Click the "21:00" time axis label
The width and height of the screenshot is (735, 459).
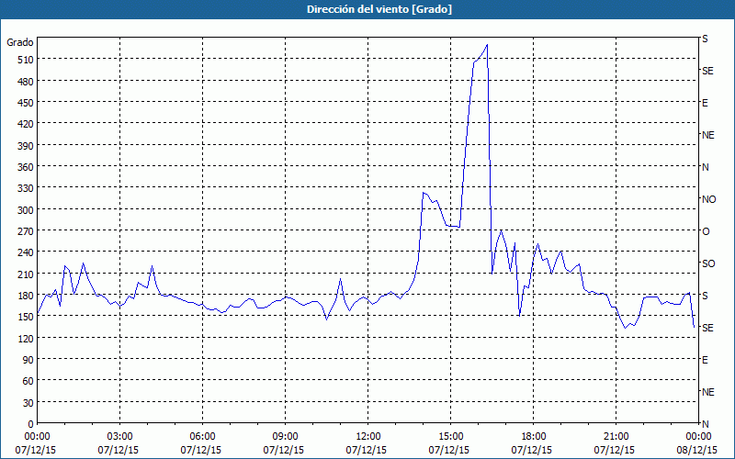(x=616, y=437)
